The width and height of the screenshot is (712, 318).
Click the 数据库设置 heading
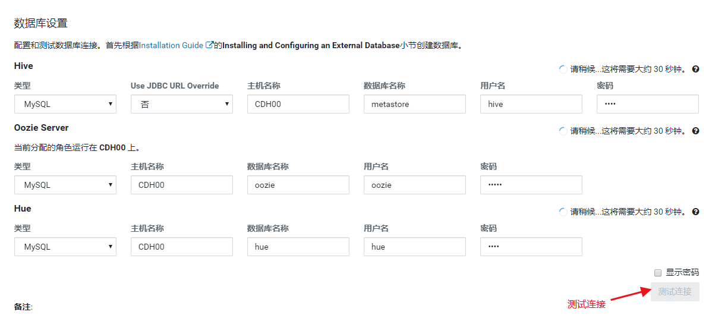tap(41, 23)
